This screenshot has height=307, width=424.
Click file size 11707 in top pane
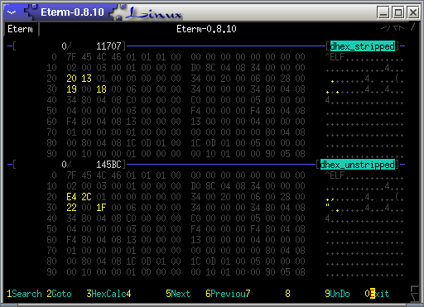pyautogui.click(x=108, y=46)
